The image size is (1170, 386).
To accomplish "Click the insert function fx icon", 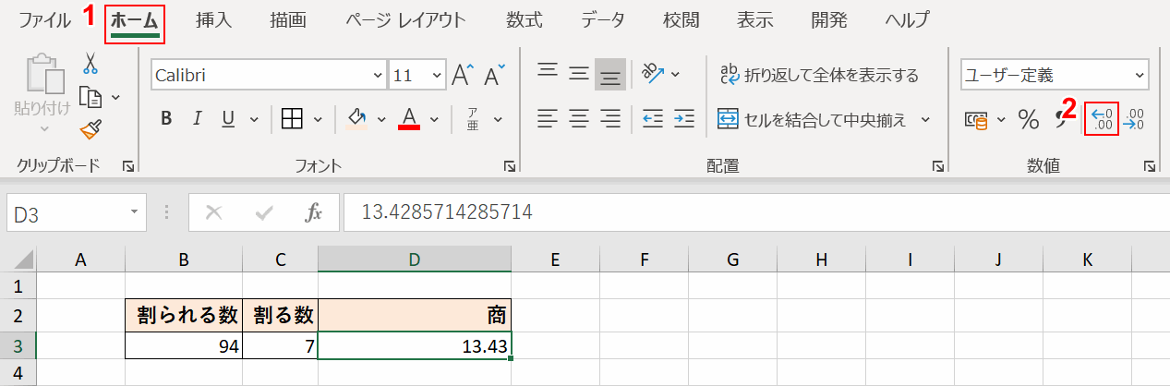I will 313,213.
